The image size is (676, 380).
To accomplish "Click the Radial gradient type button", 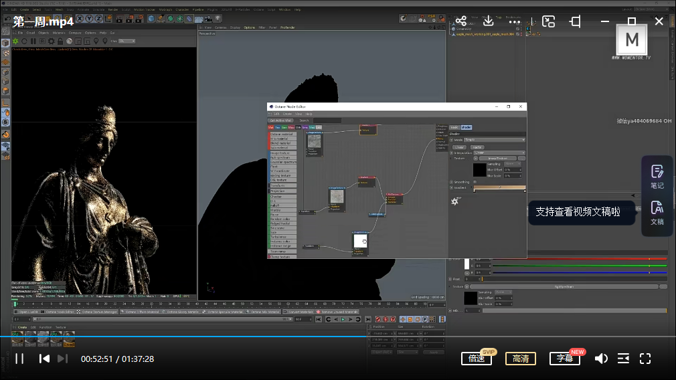I will point(477,147).
